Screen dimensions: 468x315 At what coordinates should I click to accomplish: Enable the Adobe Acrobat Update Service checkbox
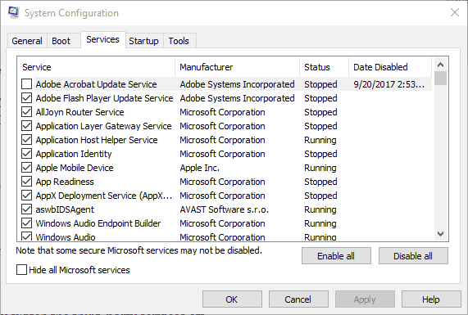[x=26, y=84]
